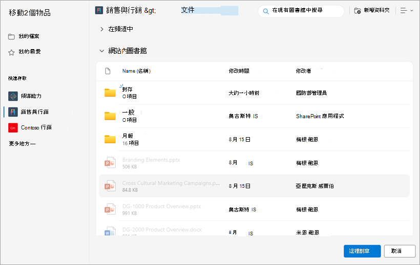The image size is (420, 265).
Task: Click the Cross Cultural Marketing PowerPoint icon
Action: coord(110,186)
